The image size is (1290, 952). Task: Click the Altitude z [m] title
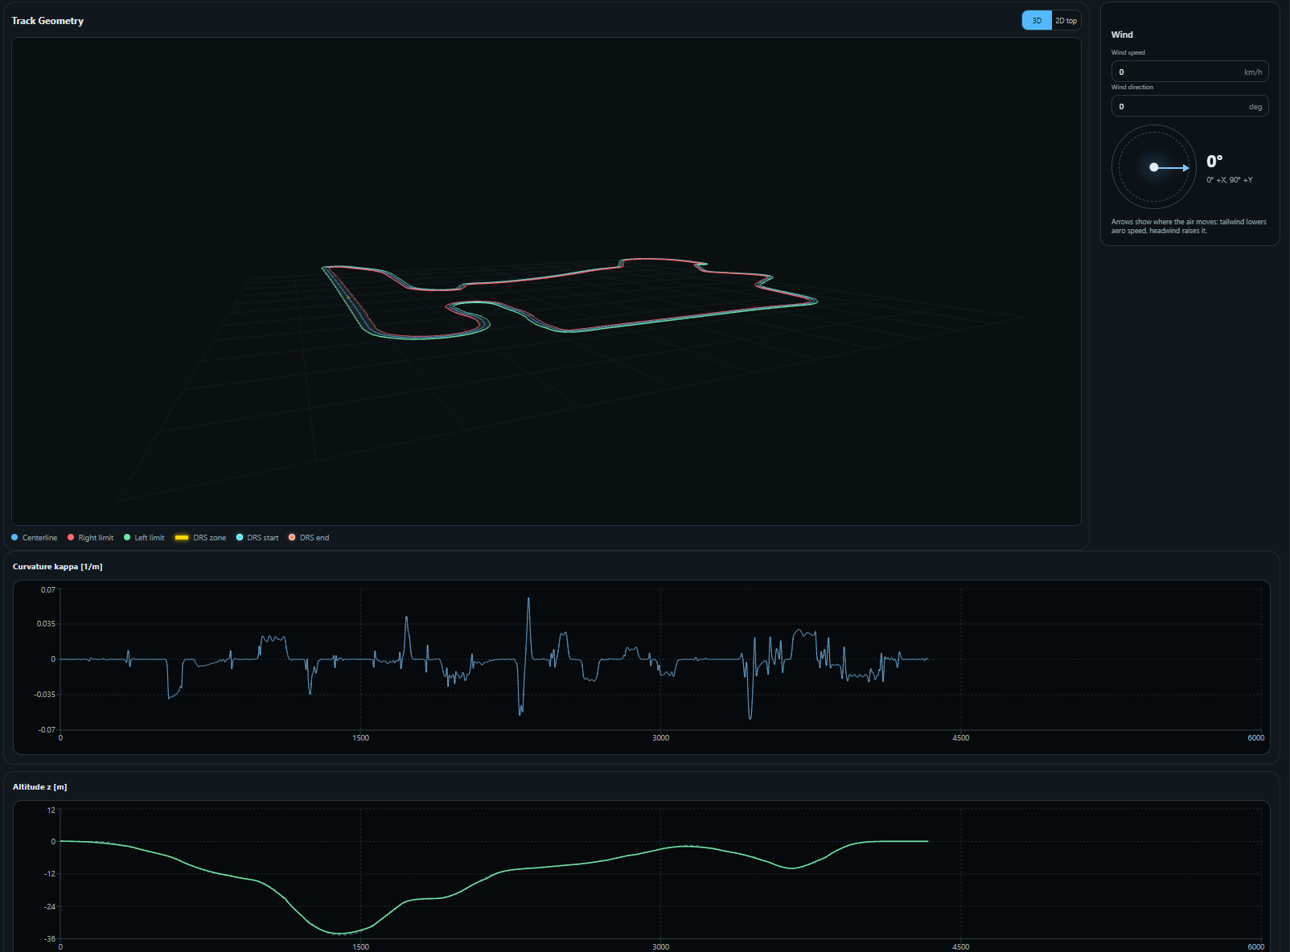pos(40,787)
